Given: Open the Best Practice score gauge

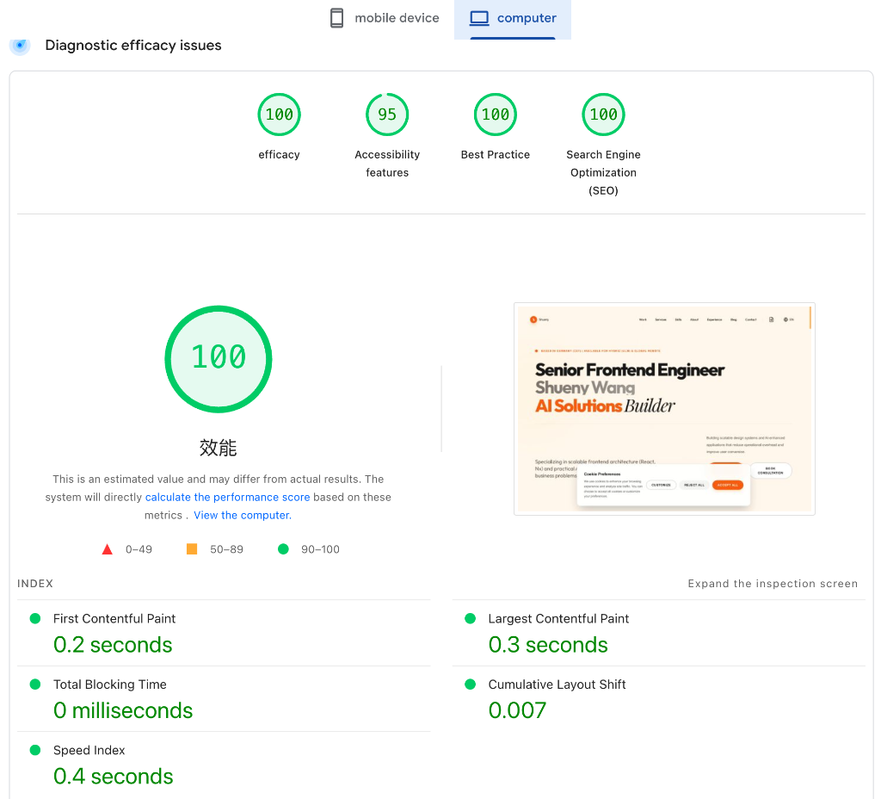Looking at the screenshot, I should pos(496,115).
